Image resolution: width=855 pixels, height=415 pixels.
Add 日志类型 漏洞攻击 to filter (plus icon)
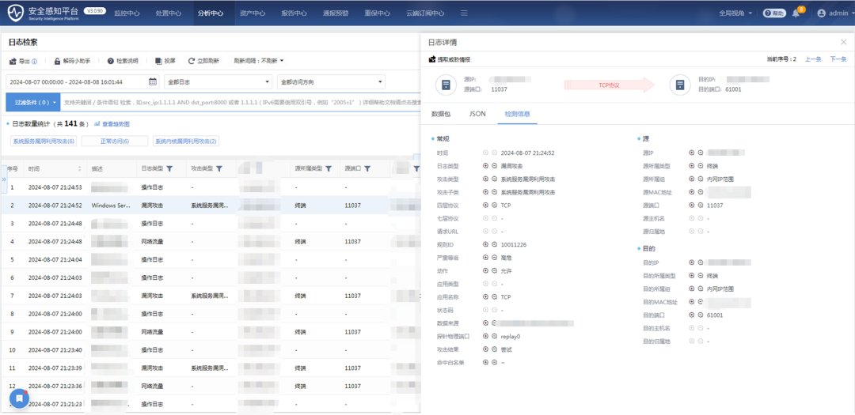pos(486,166)
